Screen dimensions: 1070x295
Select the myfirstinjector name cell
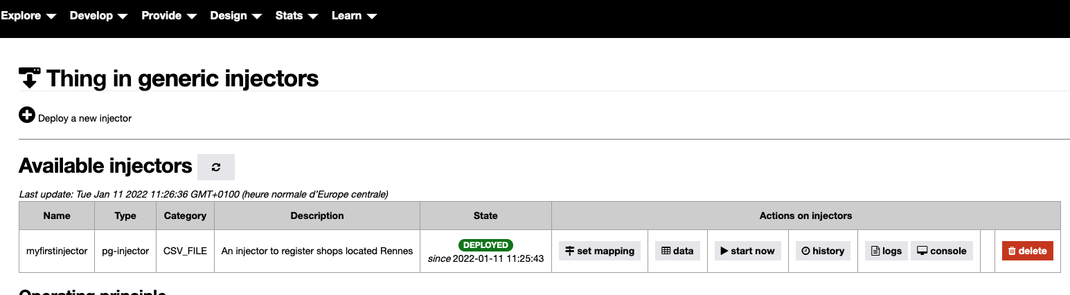(x=57, y=251)
